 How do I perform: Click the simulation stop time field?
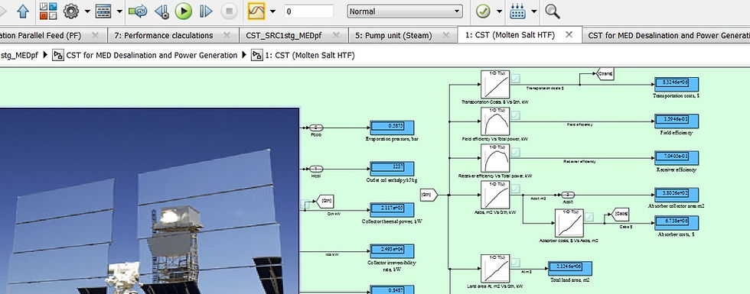308,11
